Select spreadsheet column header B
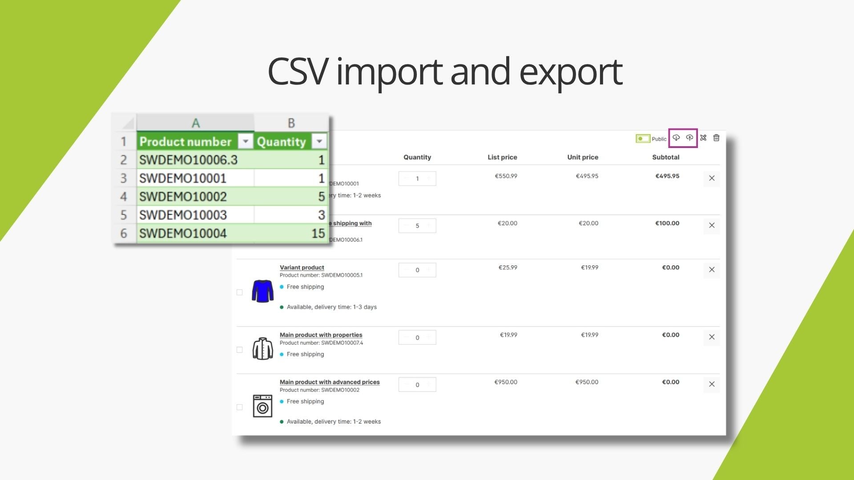This screenshot has height=480, width=854. pyautogui.click(x=291, y=123)
